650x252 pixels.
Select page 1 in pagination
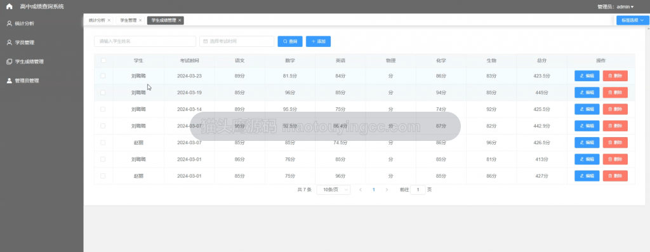pyautogui.click(x=373, y=189)
